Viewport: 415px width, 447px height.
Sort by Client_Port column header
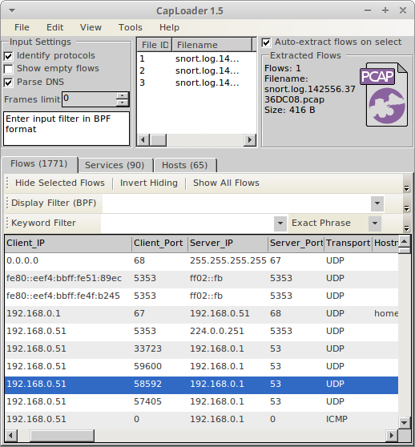pos(159,244)
